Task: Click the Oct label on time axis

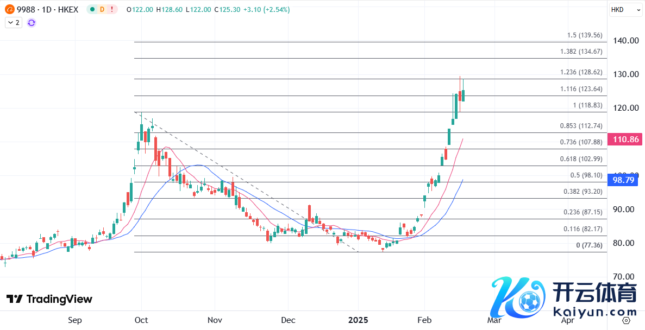Action: [141, 320]
